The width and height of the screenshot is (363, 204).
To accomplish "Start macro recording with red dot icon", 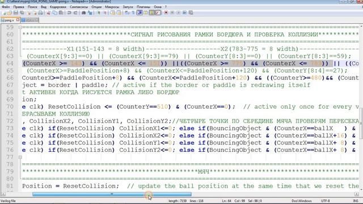I will 166,12.
